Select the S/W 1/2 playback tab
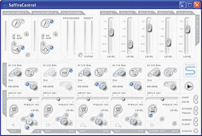The height and width of the screenshot is (136, 202). click(x=109, y=13)
